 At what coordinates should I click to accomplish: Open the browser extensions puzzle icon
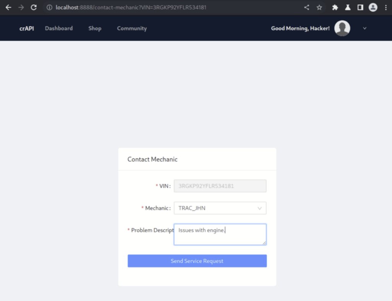pos(335,7)
